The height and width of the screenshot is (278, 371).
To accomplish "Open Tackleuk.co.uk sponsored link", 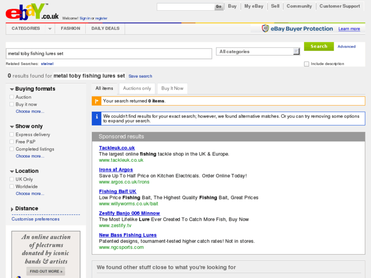I will click(x=117, y=148).
